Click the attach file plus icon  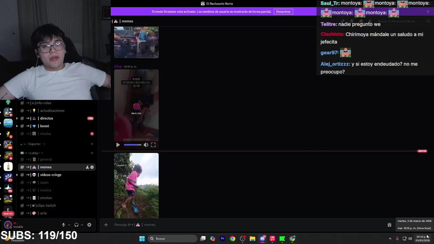tap(106, 225)
